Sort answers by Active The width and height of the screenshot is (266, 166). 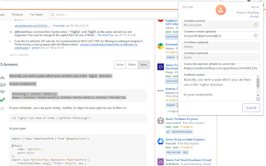pos(120,65)
